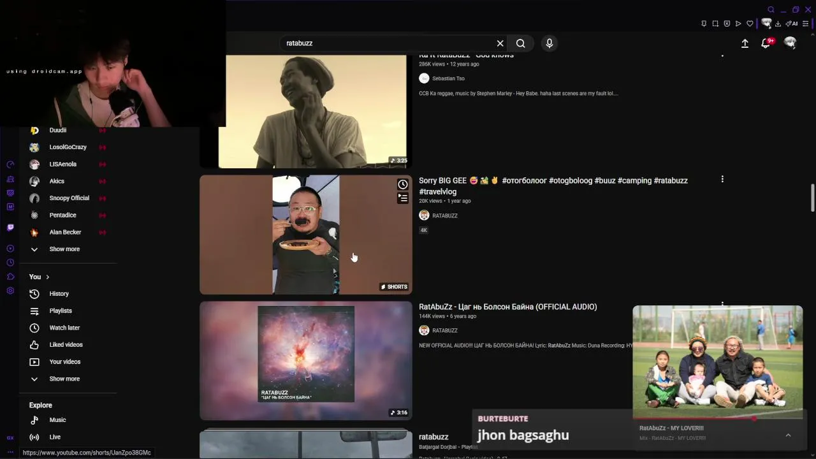The image size is (816, 459).
Task: Go to the Akics subscription channel
Action: coord(57,181)
